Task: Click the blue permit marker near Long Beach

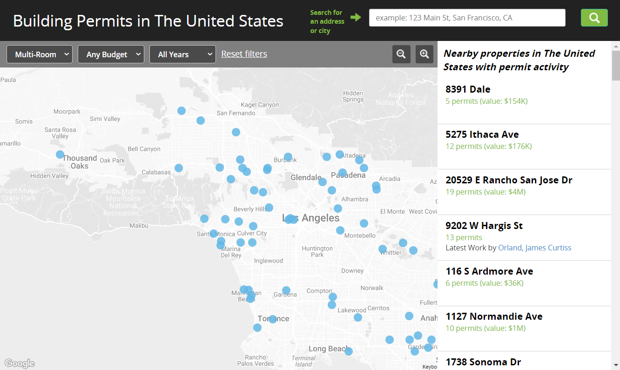Action: point(348,351)
